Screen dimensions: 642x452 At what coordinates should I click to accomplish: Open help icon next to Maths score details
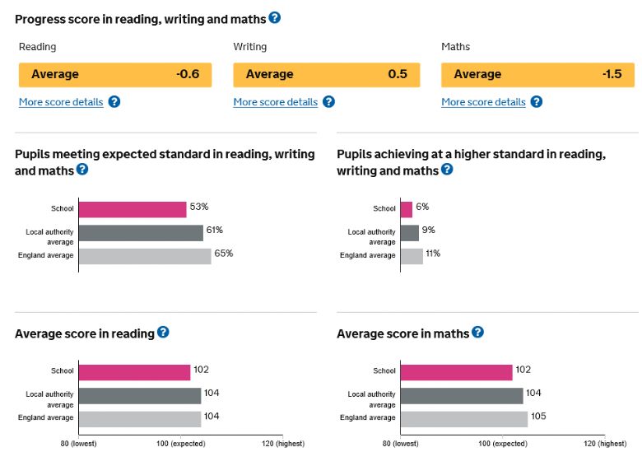pos(537,101)
